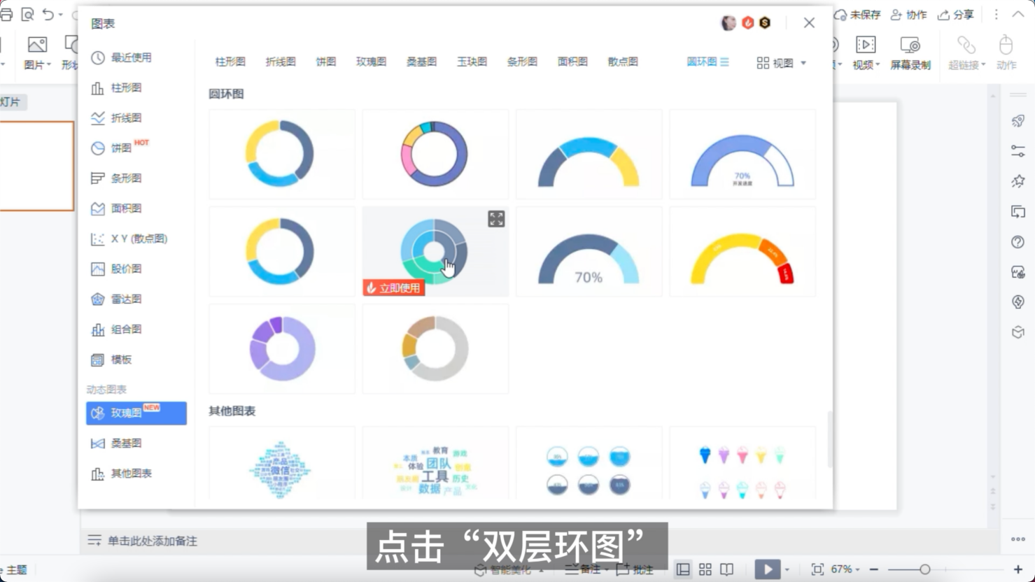
Task: Click the star icon in right sidebar
Action: pos(1018,181)
